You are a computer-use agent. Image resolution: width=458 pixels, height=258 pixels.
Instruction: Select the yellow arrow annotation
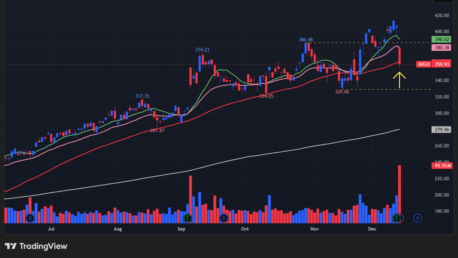pyautogui.click(x=399, y=80)
